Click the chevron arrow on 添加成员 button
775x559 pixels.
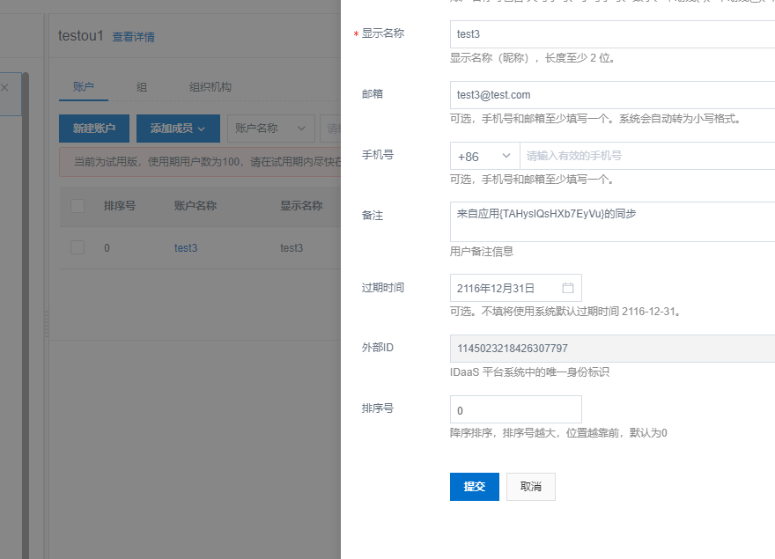click(202, 129)
